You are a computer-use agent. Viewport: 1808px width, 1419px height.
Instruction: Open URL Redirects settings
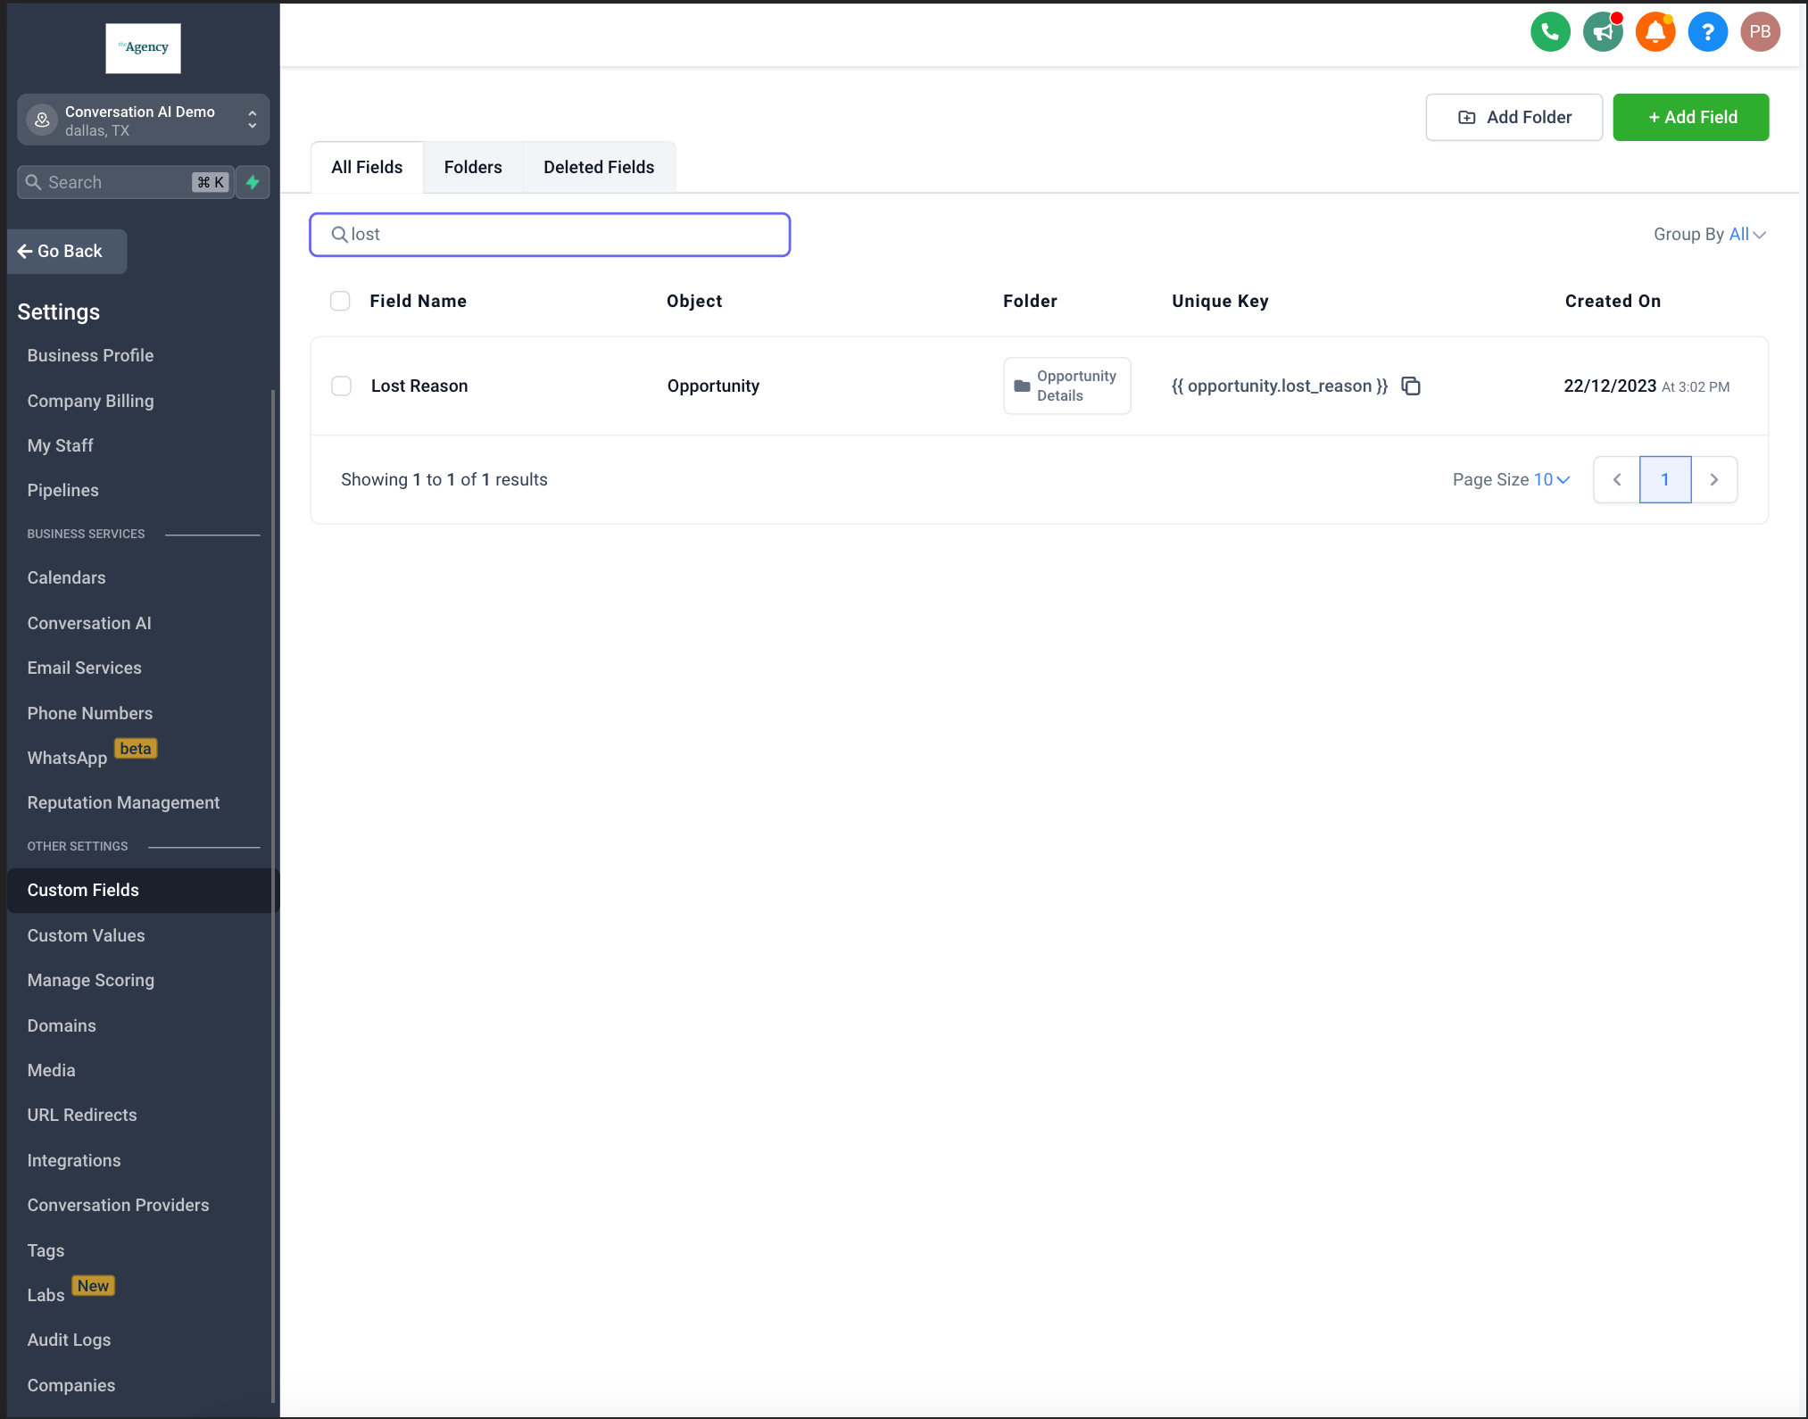click(x=82, y=1115)
